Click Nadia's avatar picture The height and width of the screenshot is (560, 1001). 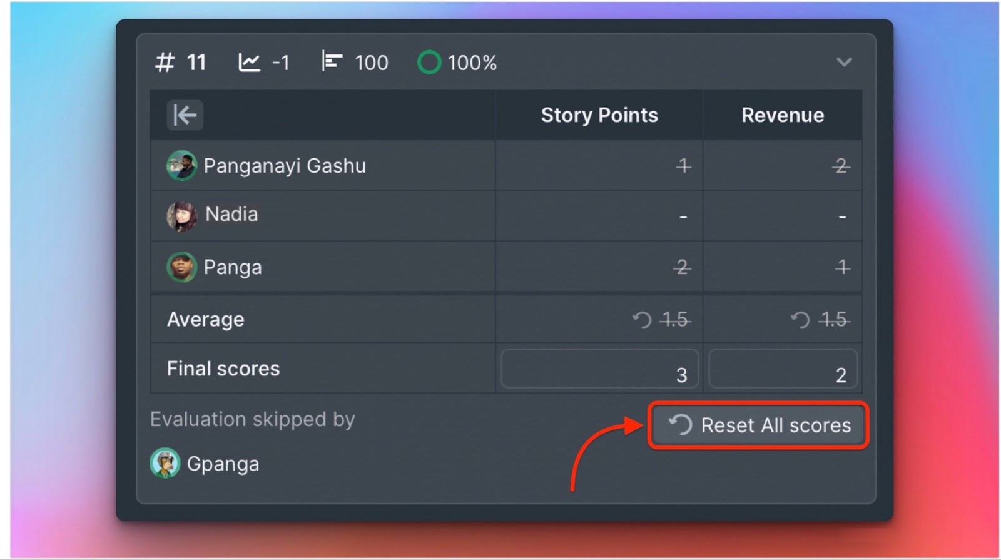(181, 216)
